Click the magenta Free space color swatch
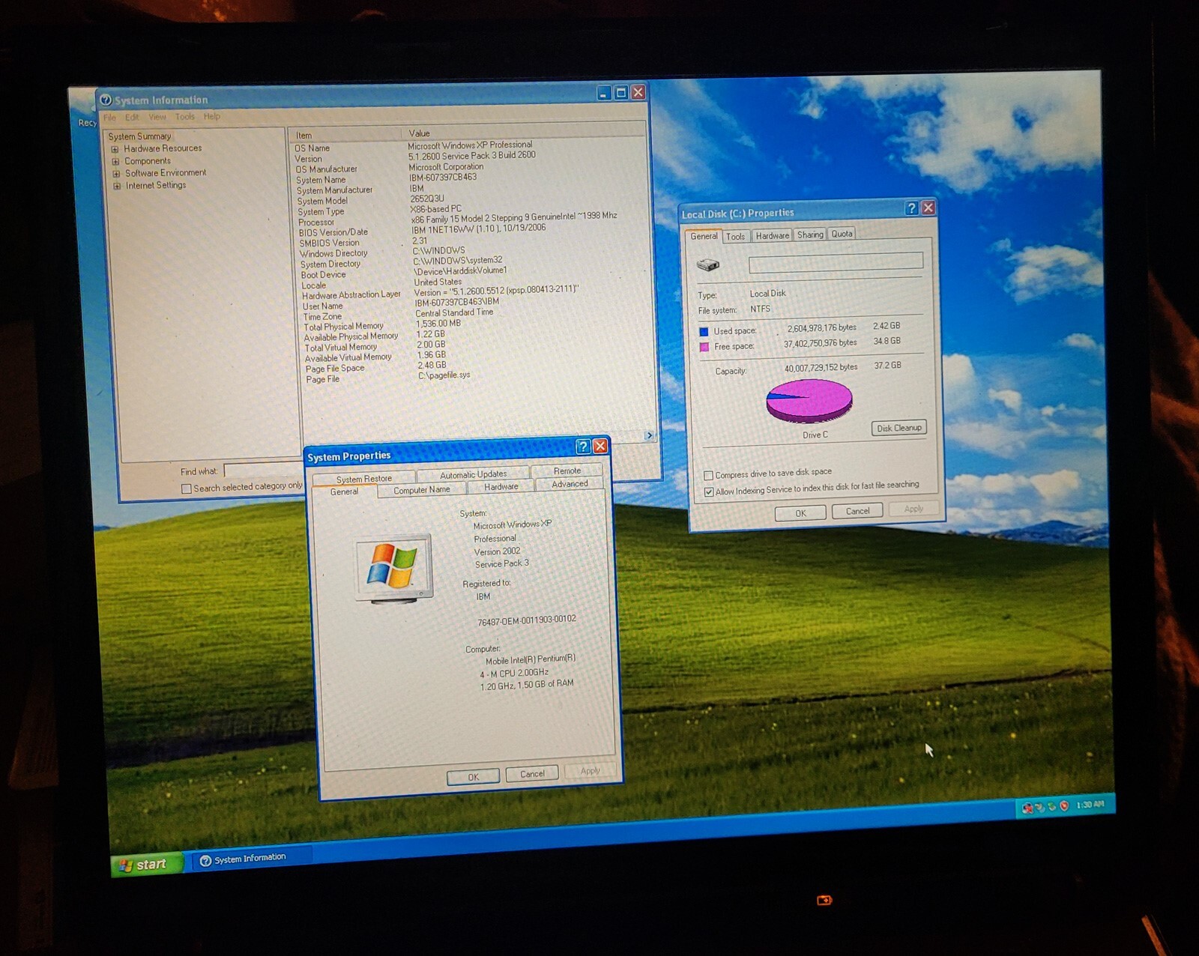Screen dimensions: 1199x956 click(x=704, y=348)
